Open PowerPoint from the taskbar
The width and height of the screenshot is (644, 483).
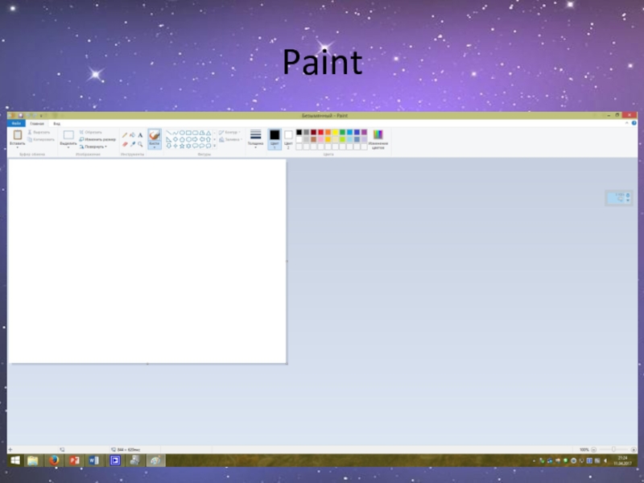pos(74,460)
